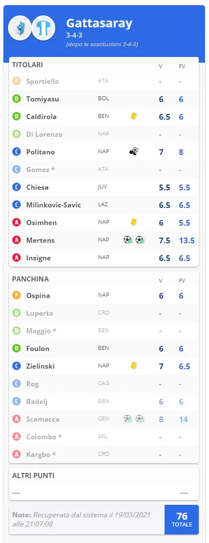Click Scamacca's second goal ball icon
Viewport: 209px width, 543px height.
point(140,419)
